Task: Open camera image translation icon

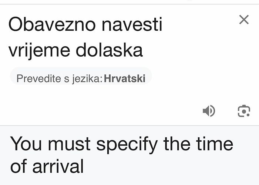Action: pos(244,111)
